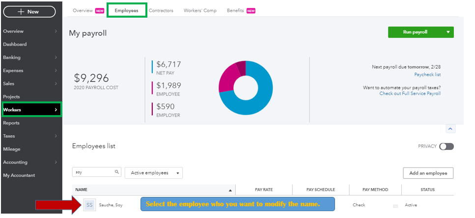This screenshot has height=218, width=475.
Task: Open the Paycheck list link
Action: [x=427, y=74]
